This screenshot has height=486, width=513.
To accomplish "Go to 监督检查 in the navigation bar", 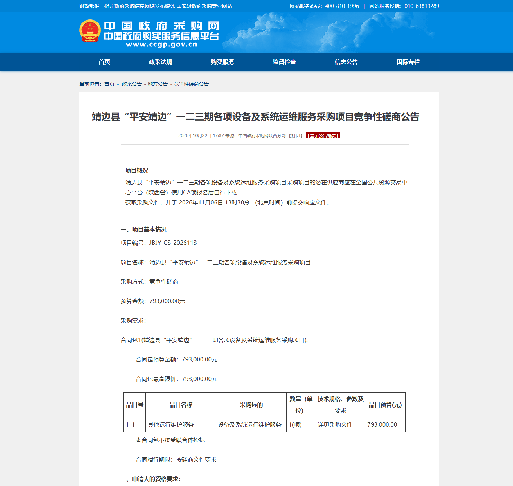I will [284, 62].
